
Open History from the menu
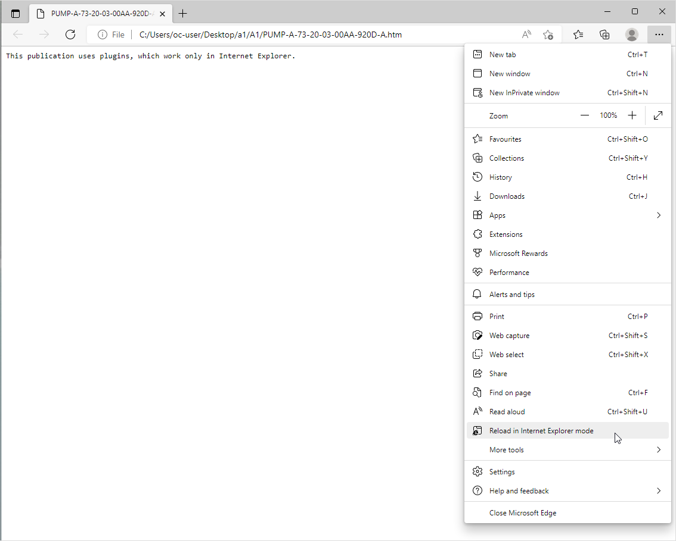point(568,177)
